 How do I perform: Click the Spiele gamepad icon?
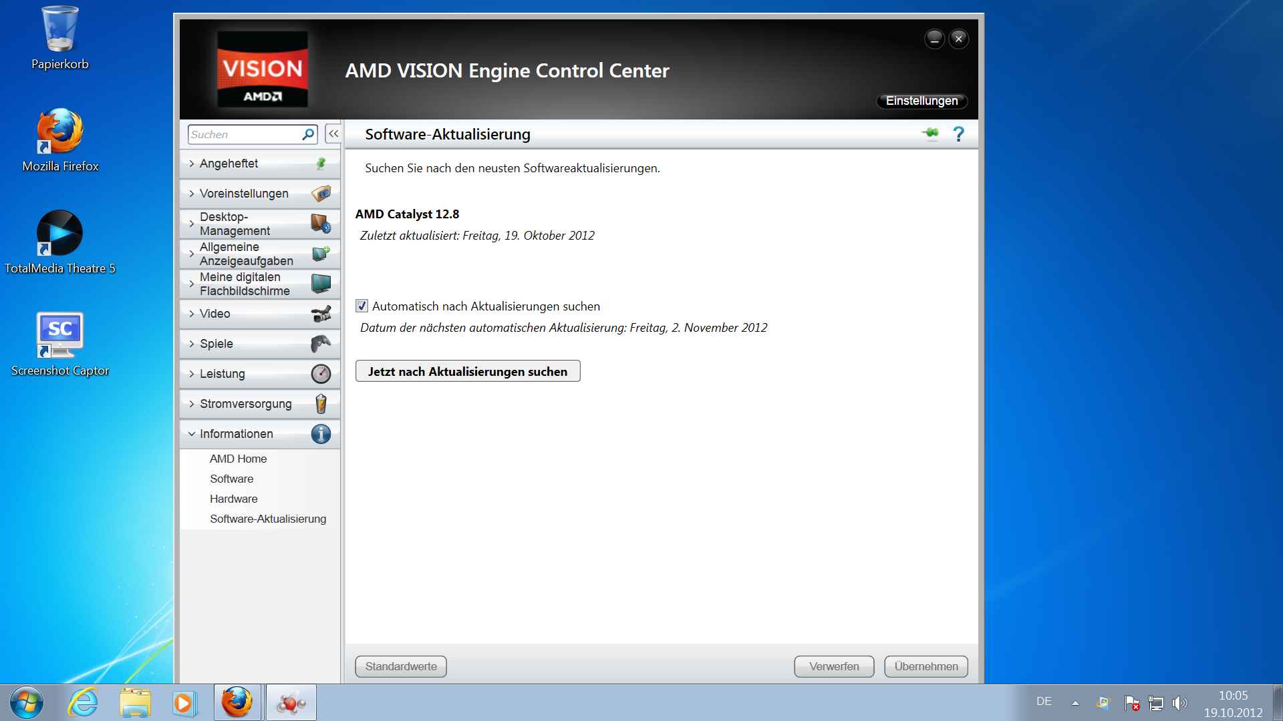click(x=321, y=344)
